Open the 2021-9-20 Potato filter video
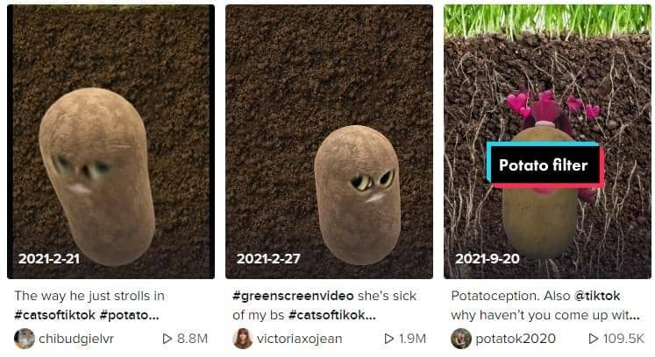The image size is (655, 357). point(547,142)
